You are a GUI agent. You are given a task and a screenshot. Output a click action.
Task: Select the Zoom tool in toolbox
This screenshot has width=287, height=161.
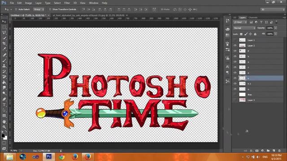pyautogui.click(x=4, y=127)
